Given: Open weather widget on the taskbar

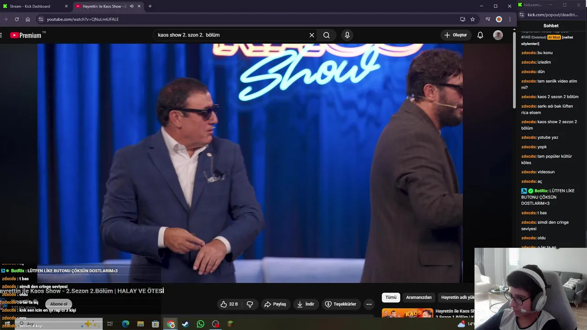Looking at the screenshot, I should pyautogui.click(x=465, y=324).
